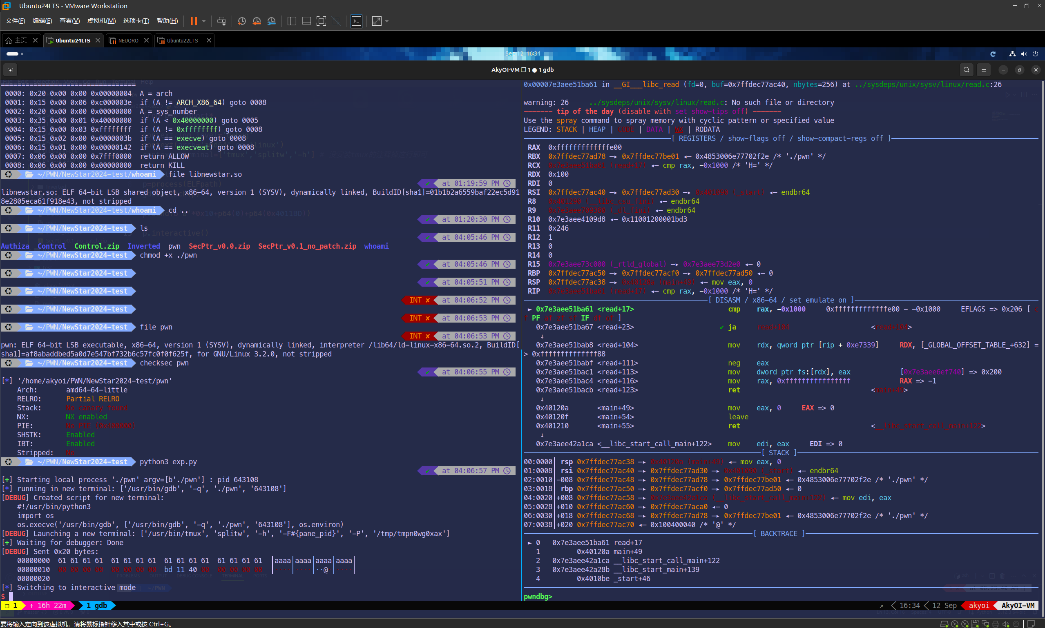The image size is (1045, 628).
Task: Open the snapshot manager icon
Action: tap(272, 21)
